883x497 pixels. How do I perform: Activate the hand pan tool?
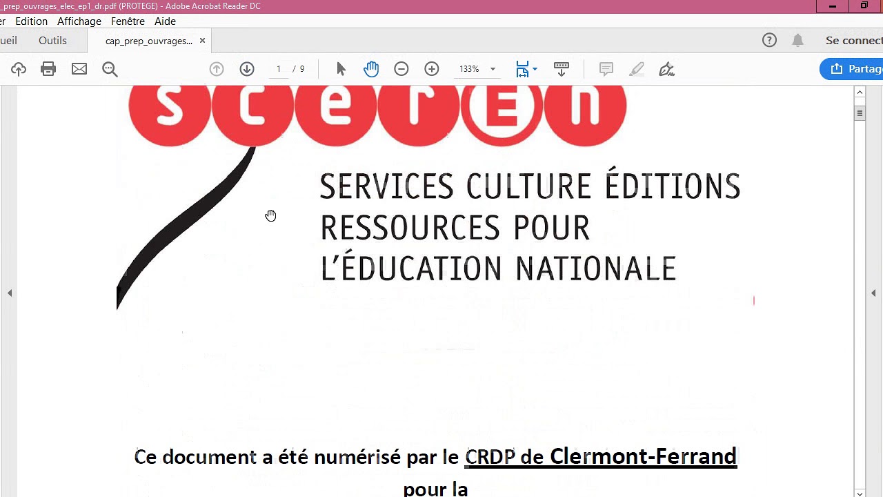pyautogui.click(x=371, y=69)
